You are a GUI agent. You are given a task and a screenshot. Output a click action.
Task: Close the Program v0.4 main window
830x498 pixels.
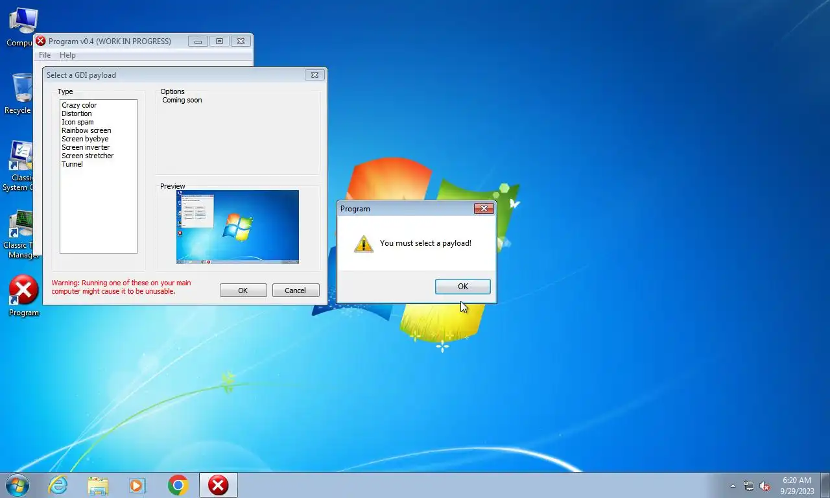(x=241, y=41)
